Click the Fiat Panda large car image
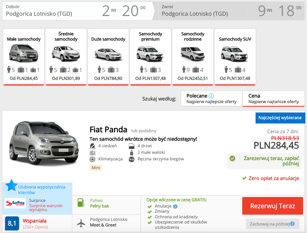Screen dimensions: 307x233 coord(44,143)
